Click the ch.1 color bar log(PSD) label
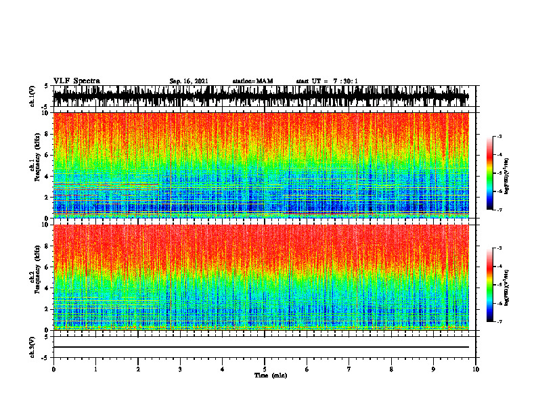536x414 pixels. pyautogui.click(x=506, y=176)
